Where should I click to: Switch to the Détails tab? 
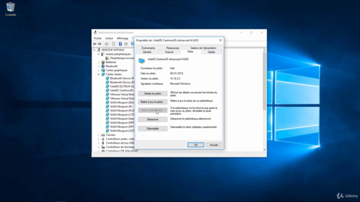211,52
